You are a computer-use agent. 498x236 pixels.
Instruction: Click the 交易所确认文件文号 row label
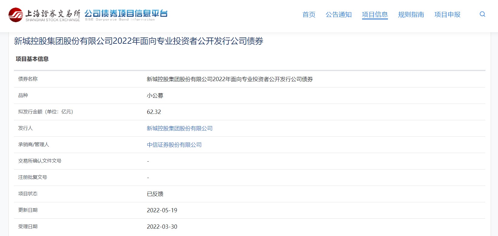tap(40, 161)
